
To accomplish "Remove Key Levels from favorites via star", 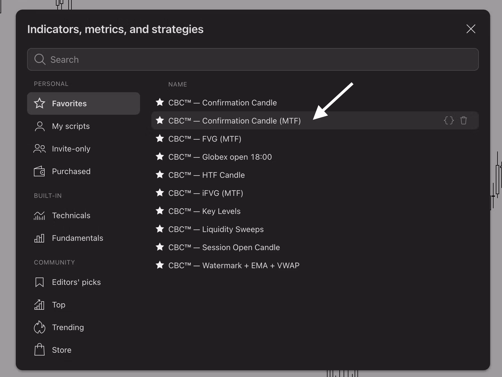I will click(160, 211).
